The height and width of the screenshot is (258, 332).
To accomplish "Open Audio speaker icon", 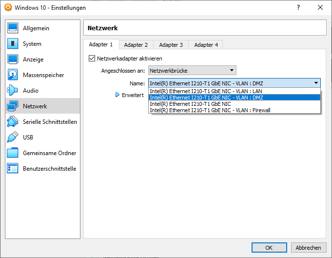I will (13, 90).
